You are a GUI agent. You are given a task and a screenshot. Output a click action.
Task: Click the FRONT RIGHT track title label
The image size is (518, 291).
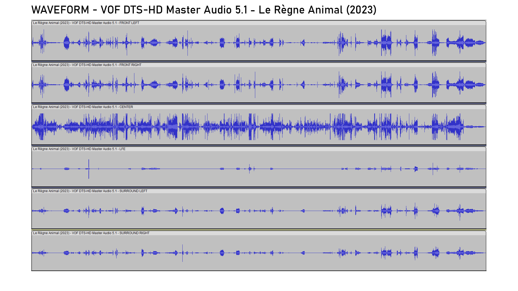[87, 65]
